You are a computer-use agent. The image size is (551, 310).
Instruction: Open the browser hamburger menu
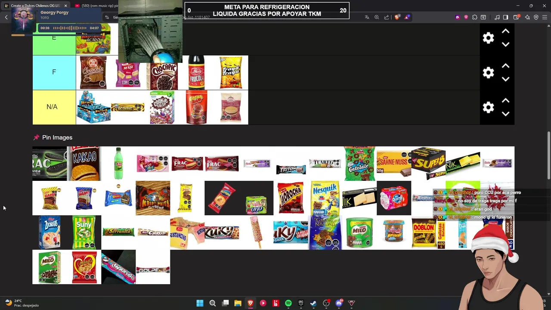pos(545,17)
